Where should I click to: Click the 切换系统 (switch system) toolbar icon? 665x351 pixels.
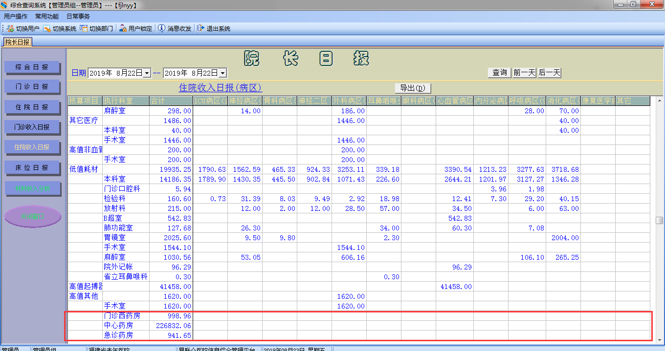coord(47,28)
